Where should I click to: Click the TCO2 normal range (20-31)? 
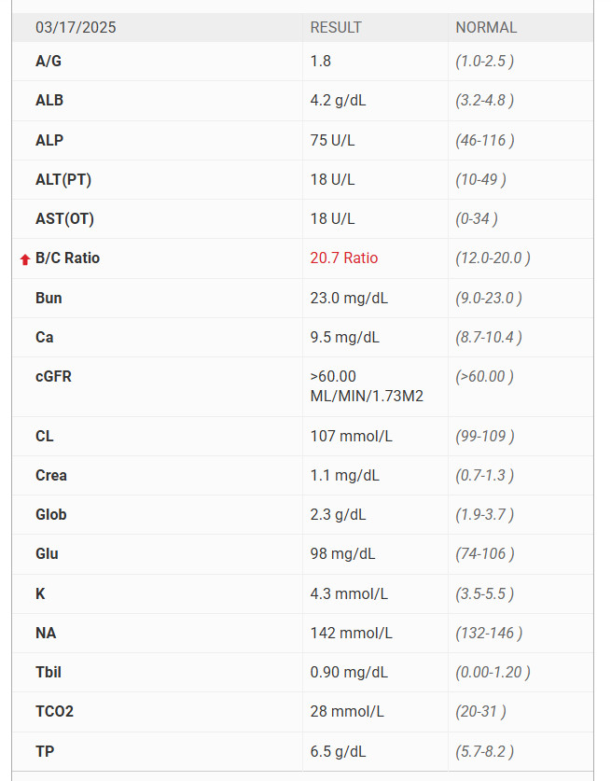480,711
